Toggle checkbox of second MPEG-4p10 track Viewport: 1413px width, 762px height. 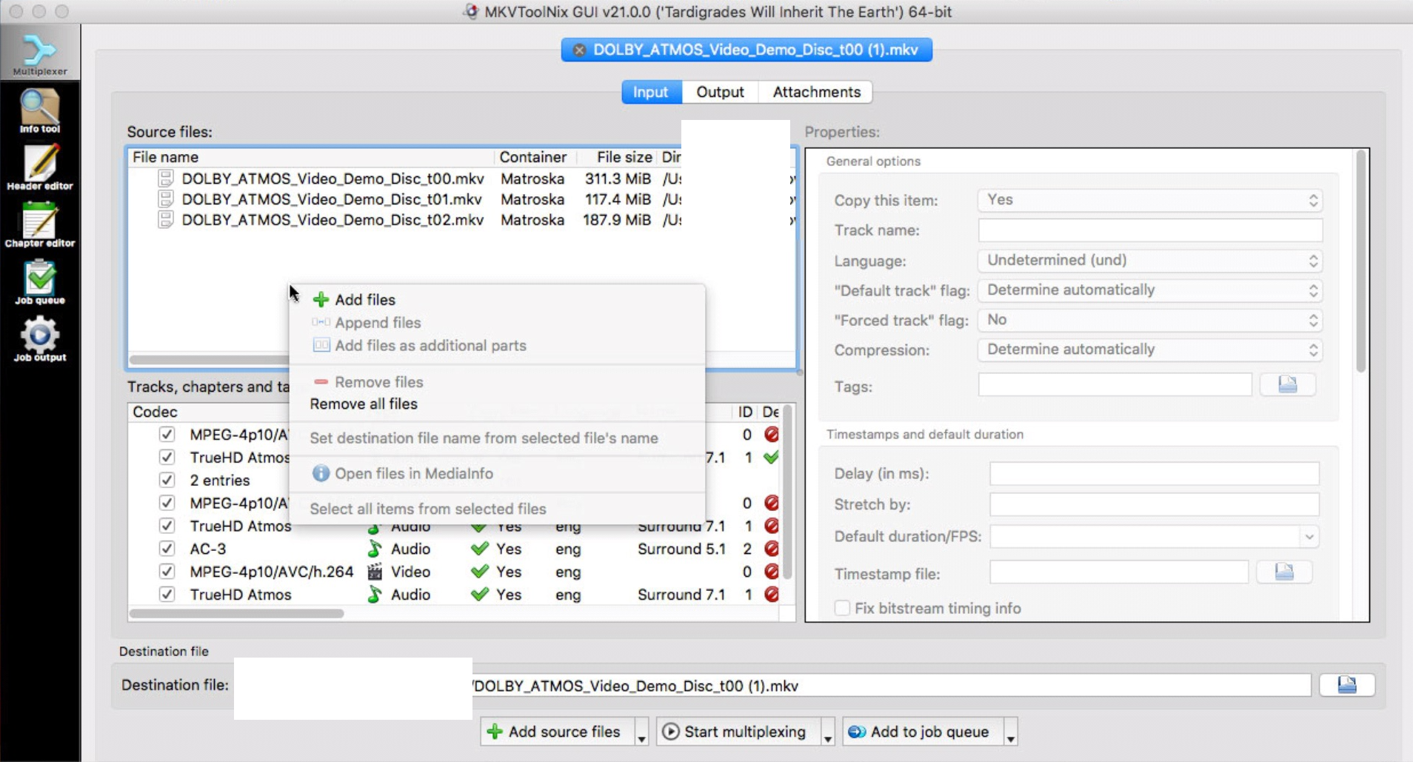click(167, 503)
